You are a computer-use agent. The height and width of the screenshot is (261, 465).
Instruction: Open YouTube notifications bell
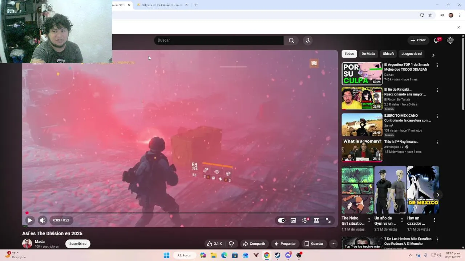click(437, 40)
